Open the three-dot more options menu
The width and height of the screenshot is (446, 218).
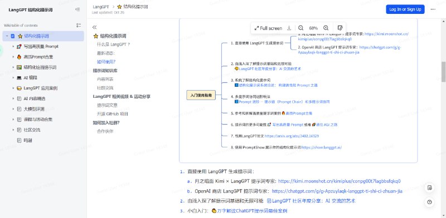433,9
